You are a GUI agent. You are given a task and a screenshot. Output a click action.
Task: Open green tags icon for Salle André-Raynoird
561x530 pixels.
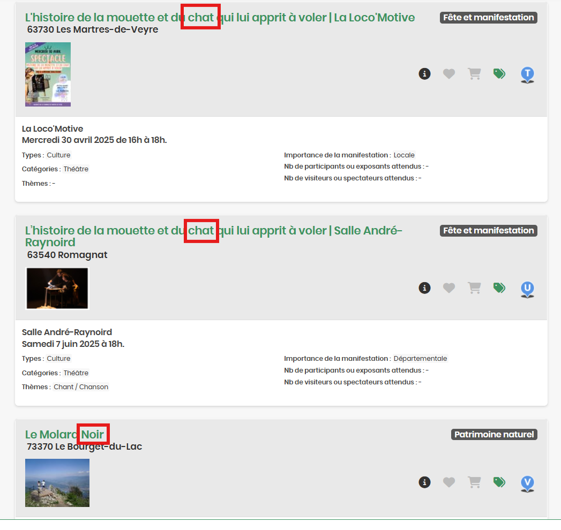tap(499, 287)
